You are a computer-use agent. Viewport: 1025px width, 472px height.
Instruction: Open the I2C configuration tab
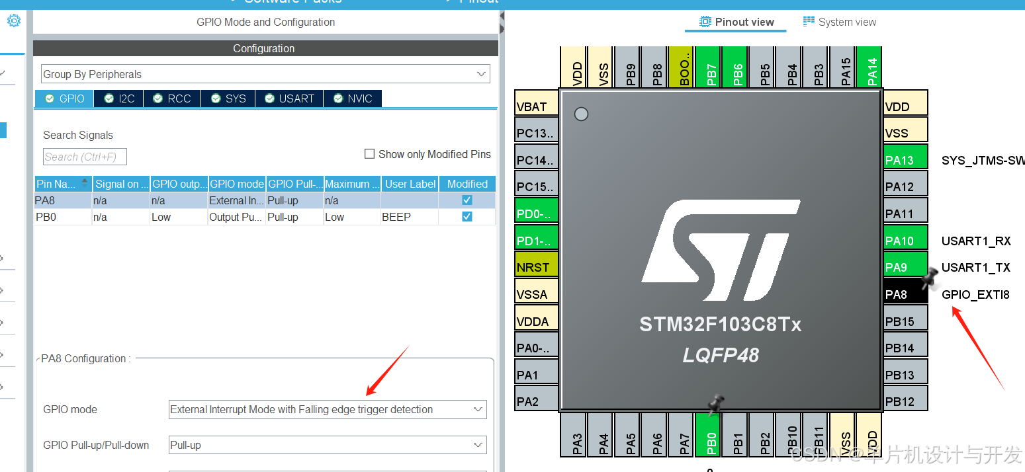119,98
